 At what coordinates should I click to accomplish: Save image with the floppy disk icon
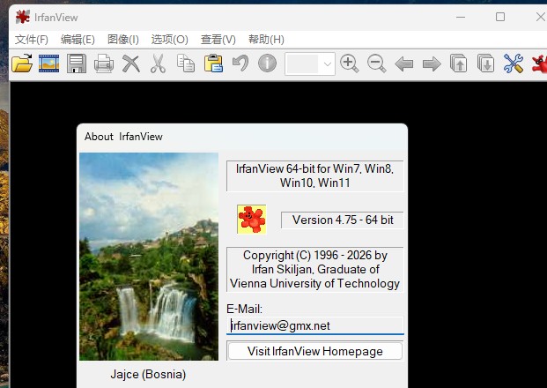click(x=77, y=63)
